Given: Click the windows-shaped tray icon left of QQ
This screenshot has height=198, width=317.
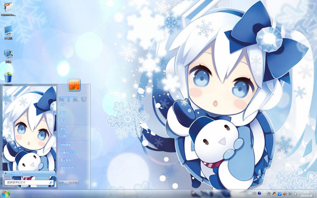Looking at the screenshot, I should point(269,194).
